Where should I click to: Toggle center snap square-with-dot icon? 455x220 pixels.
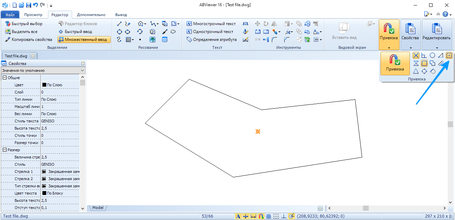point(449,55)
